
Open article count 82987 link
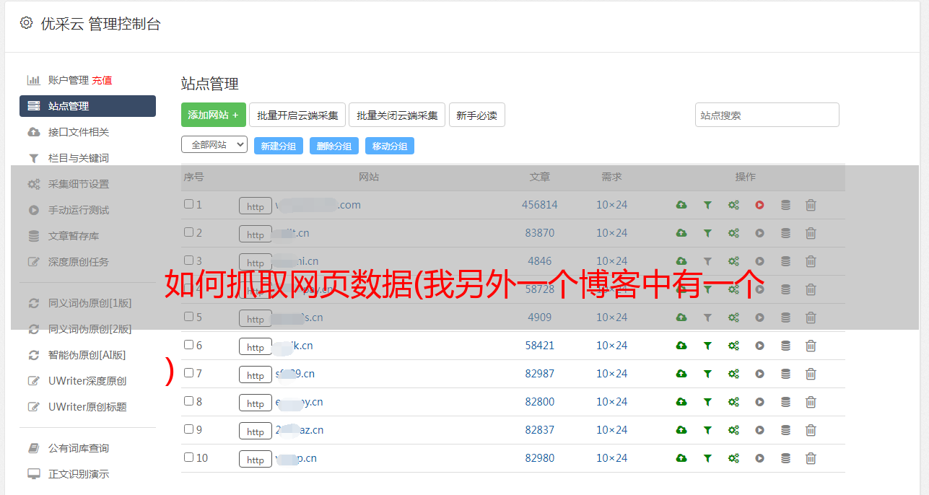[540, 374]
